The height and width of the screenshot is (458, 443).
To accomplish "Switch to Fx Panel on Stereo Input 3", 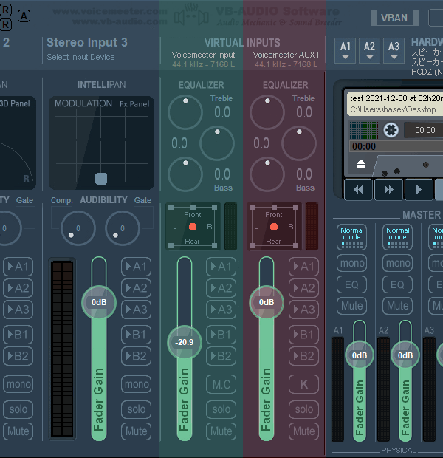I will (x=134, y=104).
